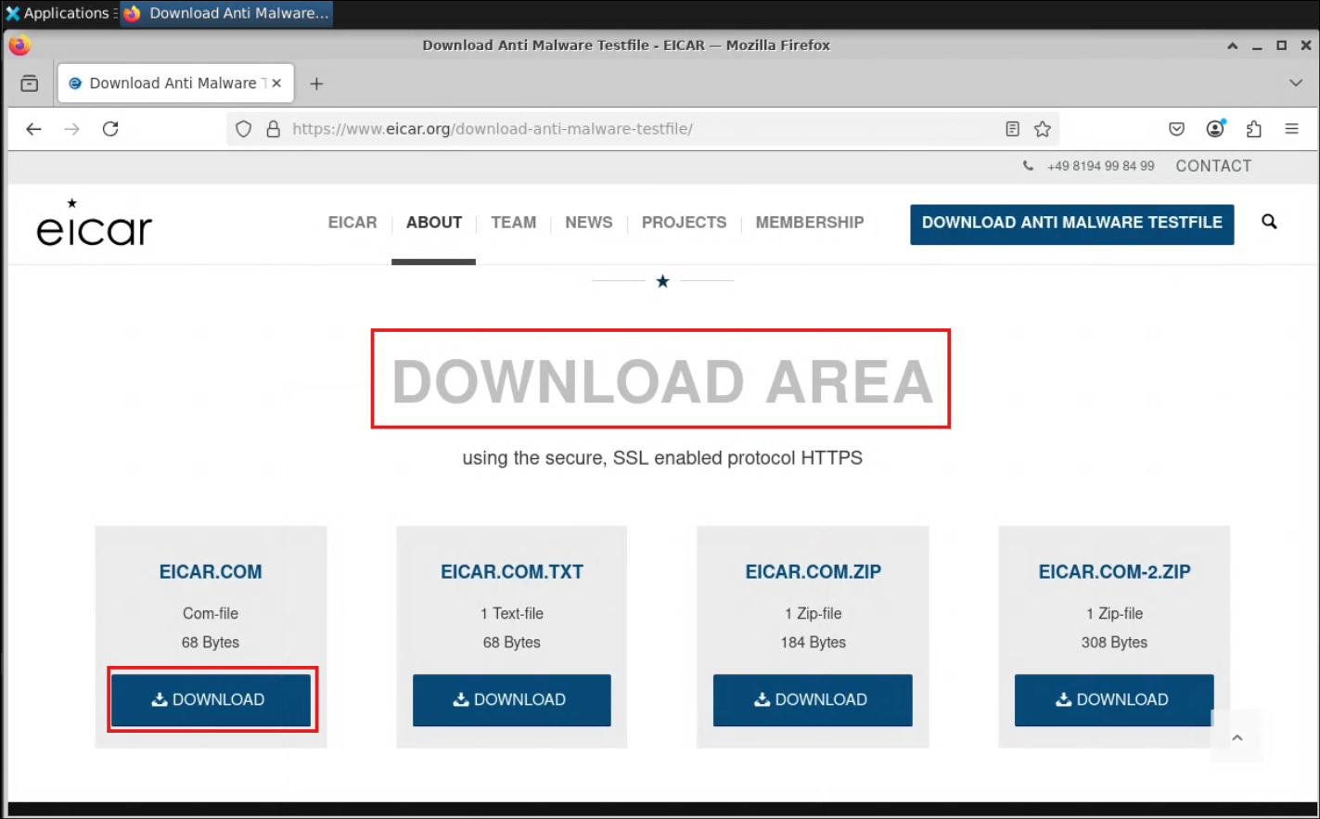Image resolution: width=1320 pixels, height=819 pixels.
Task: Click the EICAR.COM-2.ZIP card title
Action: tap(1114, 572)
